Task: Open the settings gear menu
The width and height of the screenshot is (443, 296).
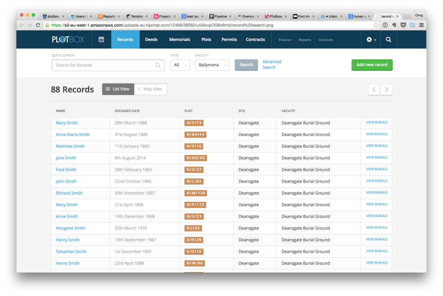Action: (371, 40)
